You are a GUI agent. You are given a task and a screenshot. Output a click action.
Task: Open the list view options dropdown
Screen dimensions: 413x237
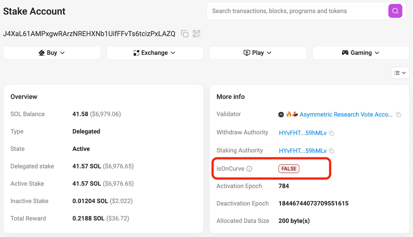point(400,73)
